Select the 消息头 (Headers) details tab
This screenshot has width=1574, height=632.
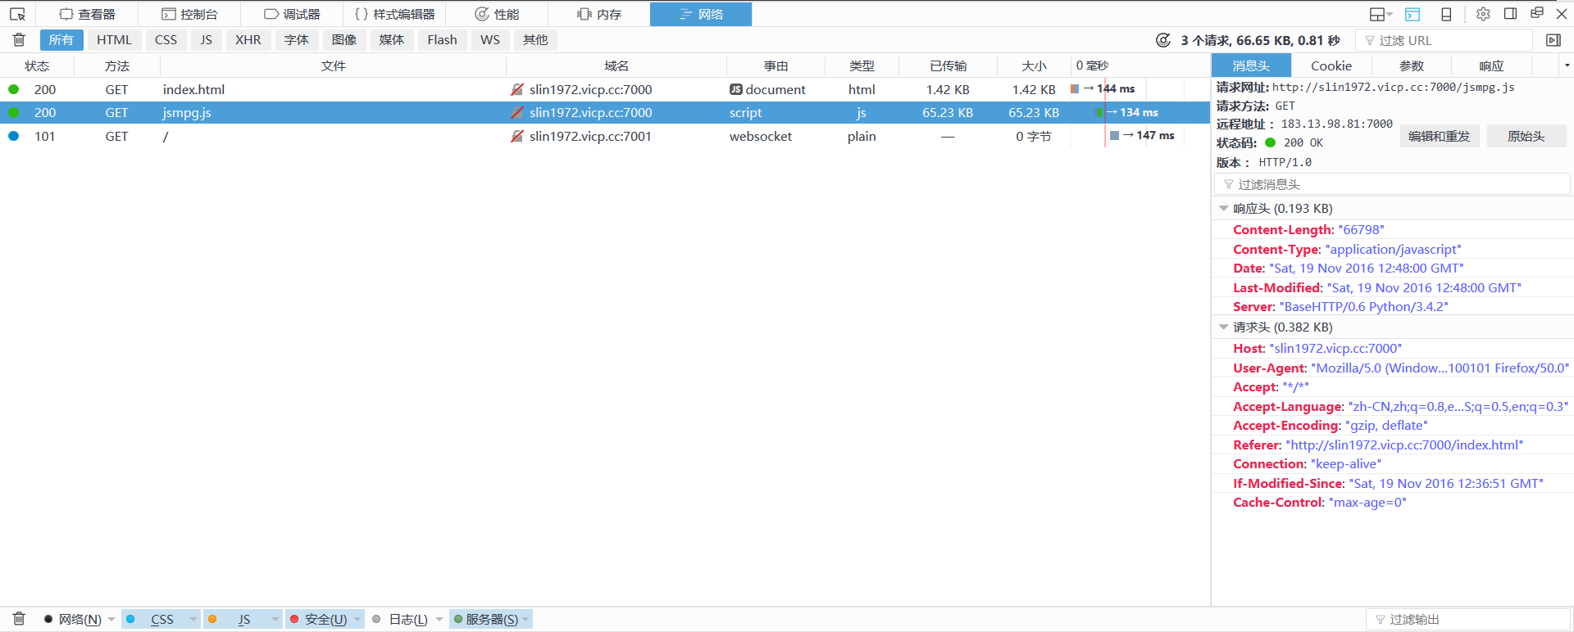click(x=1251, y=65)
